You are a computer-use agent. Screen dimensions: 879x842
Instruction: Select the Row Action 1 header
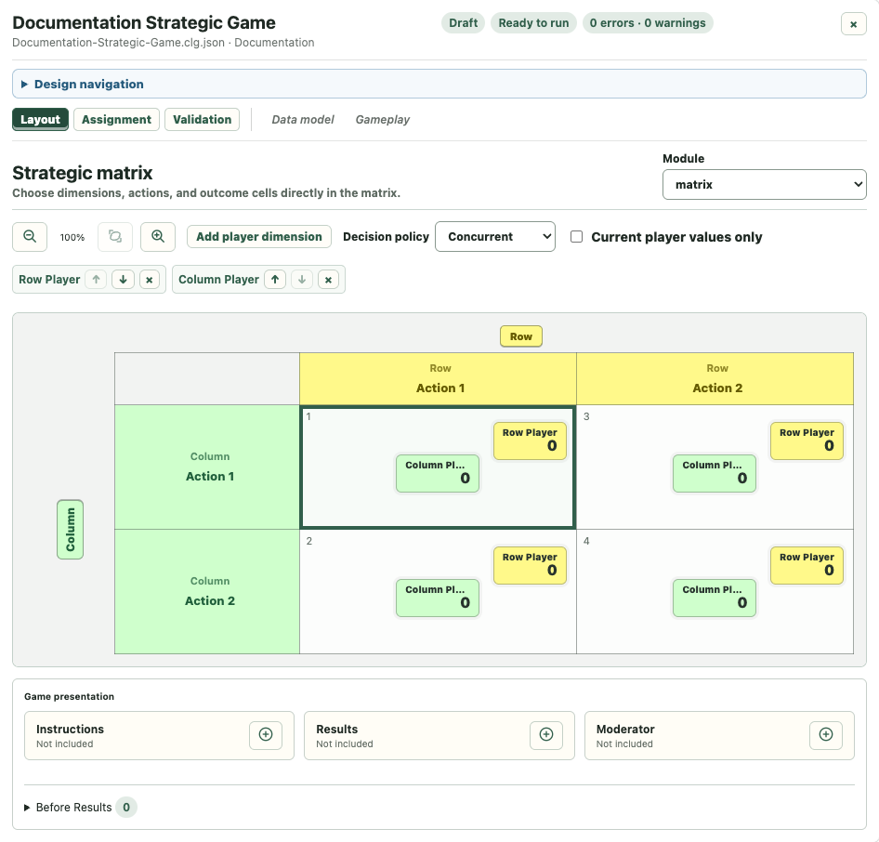click(438, 379)
